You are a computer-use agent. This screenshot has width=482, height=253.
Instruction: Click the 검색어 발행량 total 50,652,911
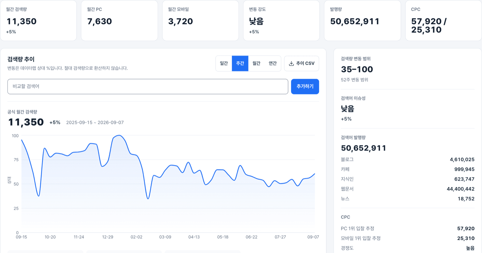click(364, 148)
